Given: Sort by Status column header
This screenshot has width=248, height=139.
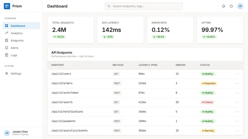Looking at the screenshot, I should 205,65.
